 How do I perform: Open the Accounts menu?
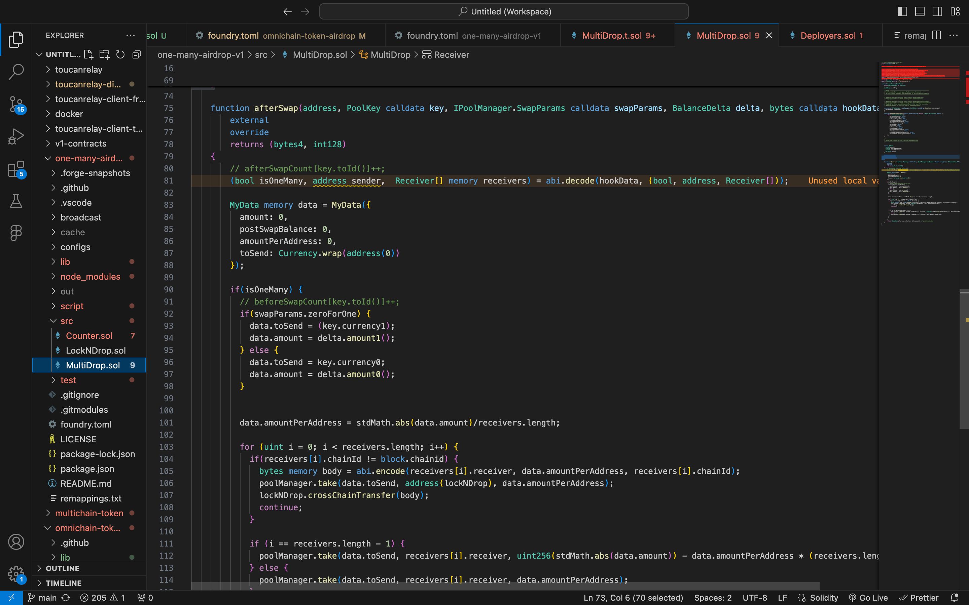[x=16, y=542]
